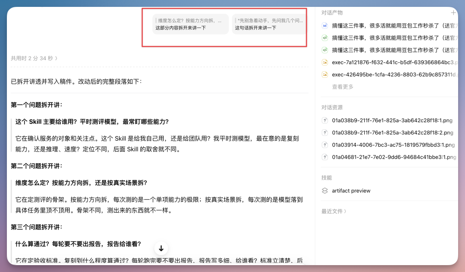Image resolution: width=465 pixels, height=272 pixels.
Task: Expand the 共用时 2 分 34 秒 details
Action: point(34,59)
